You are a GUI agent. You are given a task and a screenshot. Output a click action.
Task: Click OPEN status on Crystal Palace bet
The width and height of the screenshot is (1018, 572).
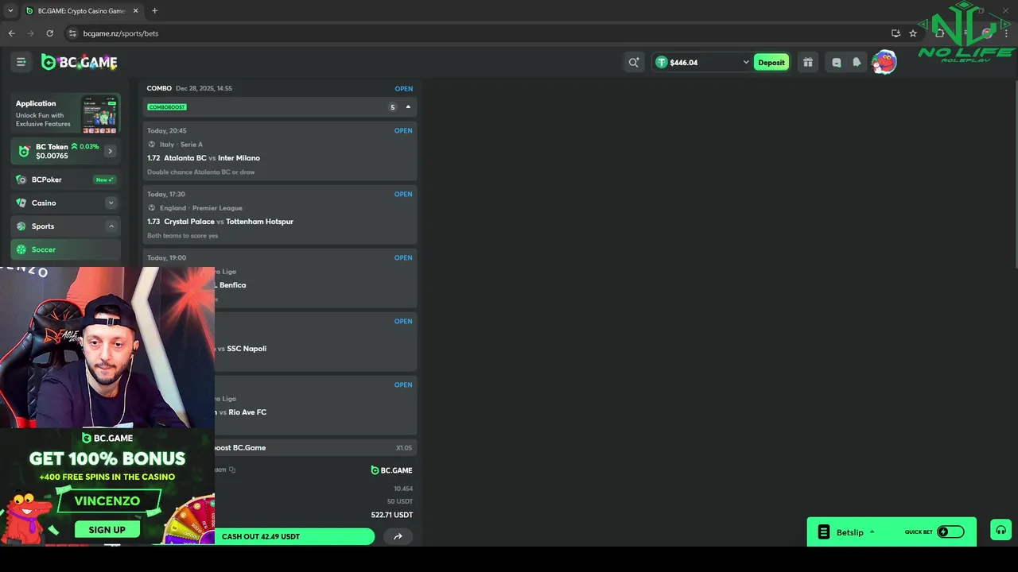pos(403,194)
